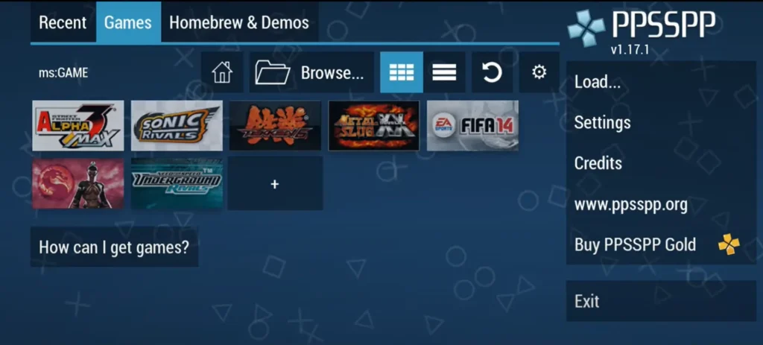The height and width of the screenshot is (345, 763).
Task: Open How can I get games?
Action: pyautogui.click(x=114, y=247)
